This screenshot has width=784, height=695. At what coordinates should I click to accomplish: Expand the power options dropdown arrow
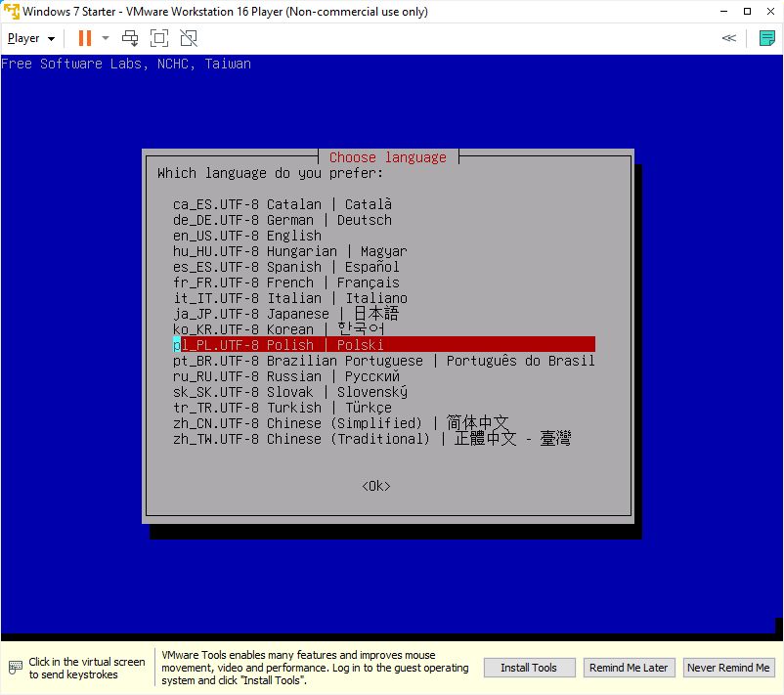pos(106,38)
